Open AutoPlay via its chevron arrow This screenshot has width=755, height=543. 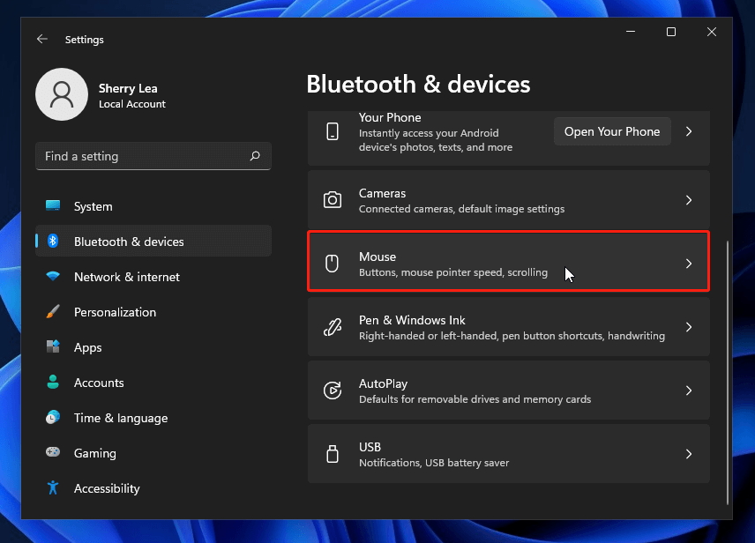pyautogui.click(x=689, y=391)
